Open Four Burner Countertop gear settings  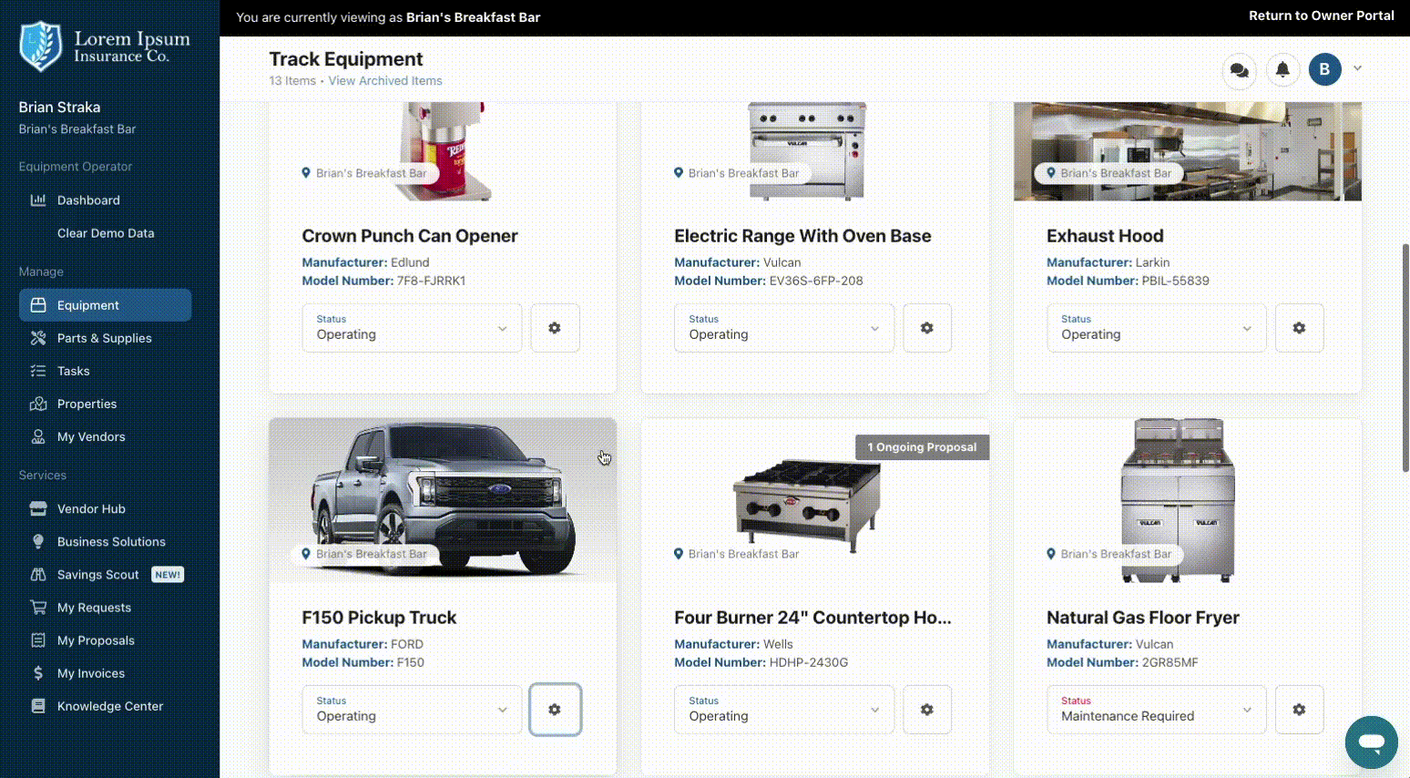coord(927,710)
